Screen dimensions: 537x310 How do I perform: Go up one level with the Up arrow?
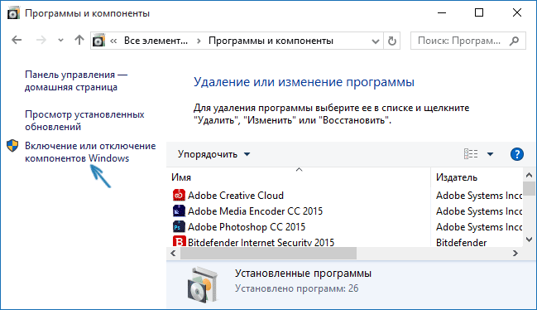click(x=79, y=40)
